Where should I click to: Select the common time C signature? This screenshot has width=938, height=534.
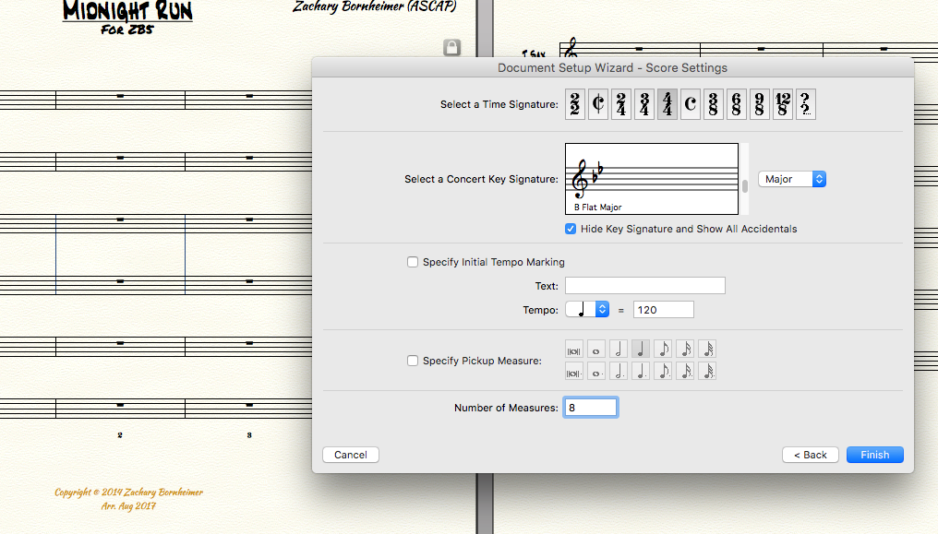pos(691,105)
